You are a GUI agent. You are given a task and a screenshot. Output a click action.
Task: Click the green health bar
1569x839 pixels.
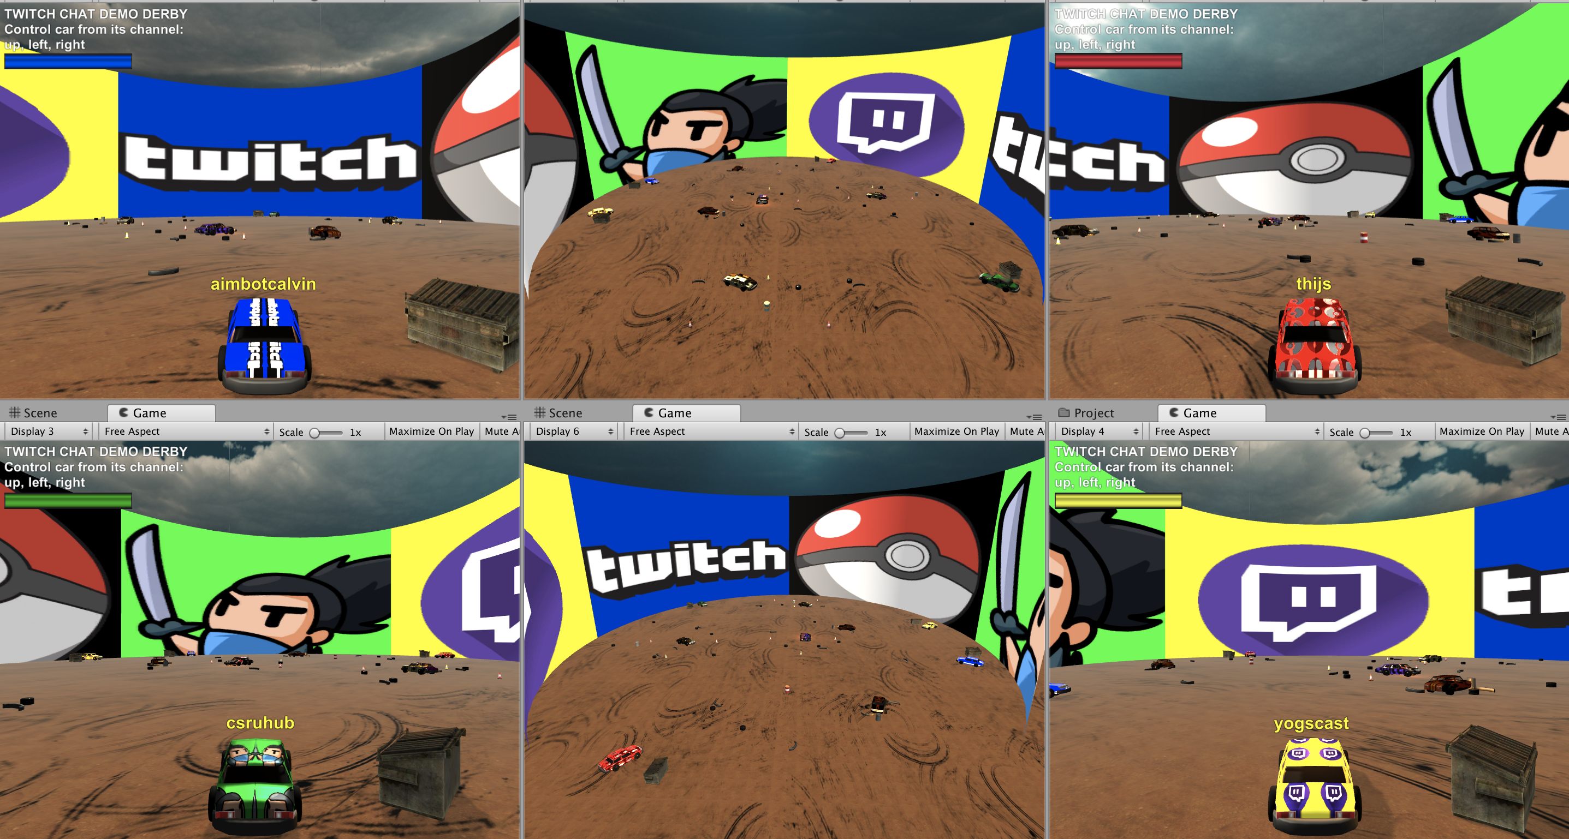(68, 501)
